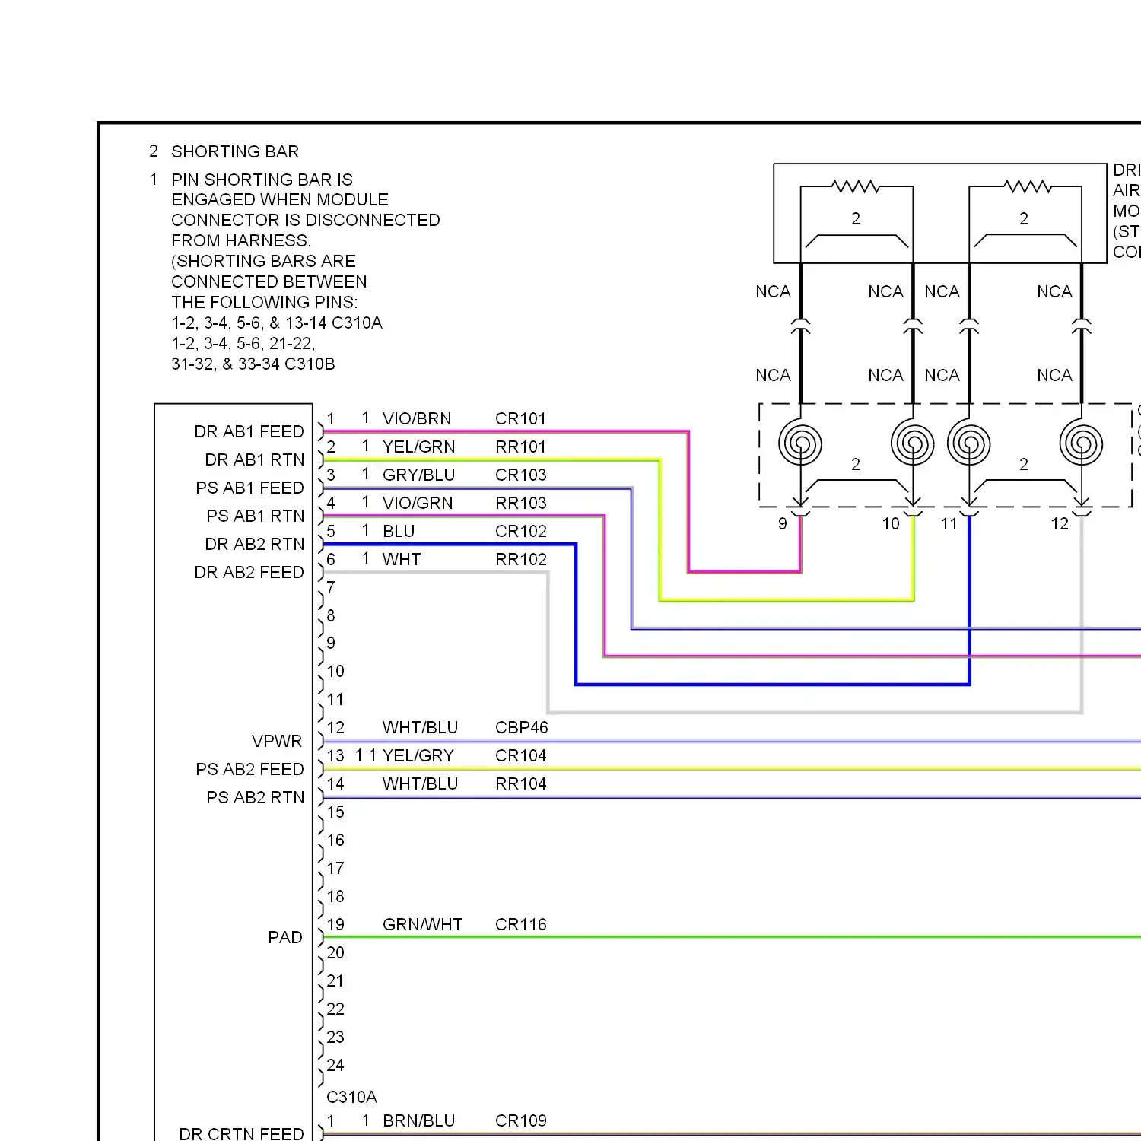
Task: Click connector pin number '18'
Action: [335, 896]
